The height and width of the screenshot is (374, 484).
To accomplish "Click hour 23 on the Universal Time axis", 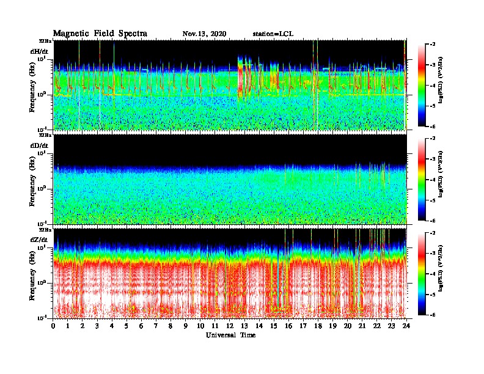I will click(392, 326).
